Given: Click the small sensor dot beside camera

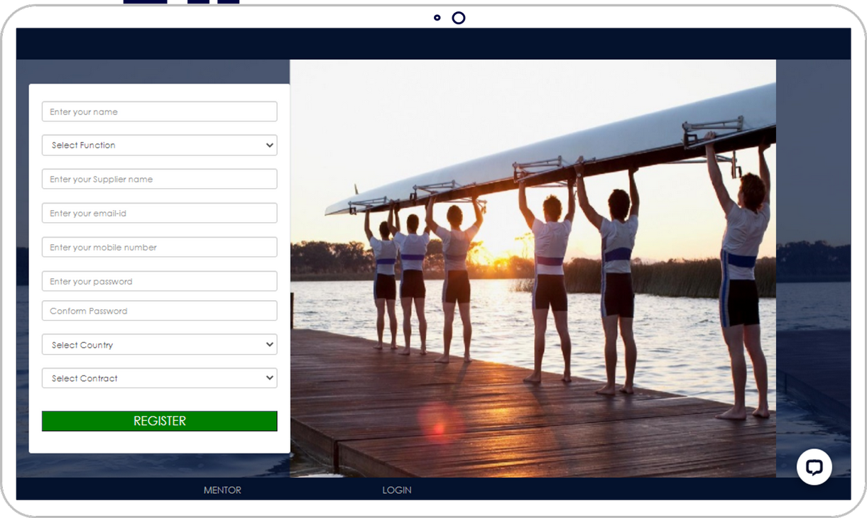Looking at the screenshot, I should (x=437, y=18).
